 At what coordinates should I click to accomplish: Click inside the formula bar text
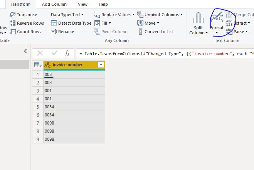click(165, 54)
